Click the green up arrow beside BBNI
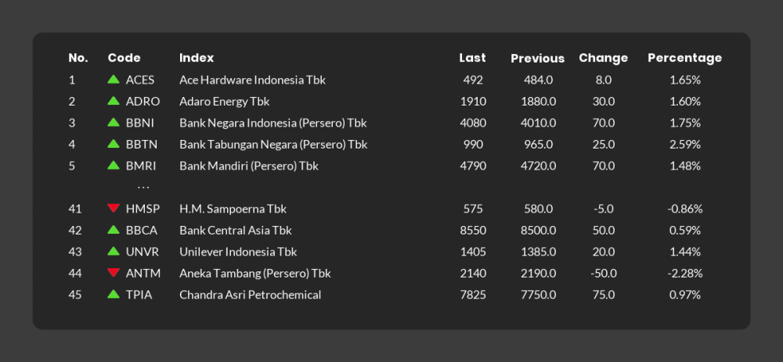 click(x=114, y=122)
